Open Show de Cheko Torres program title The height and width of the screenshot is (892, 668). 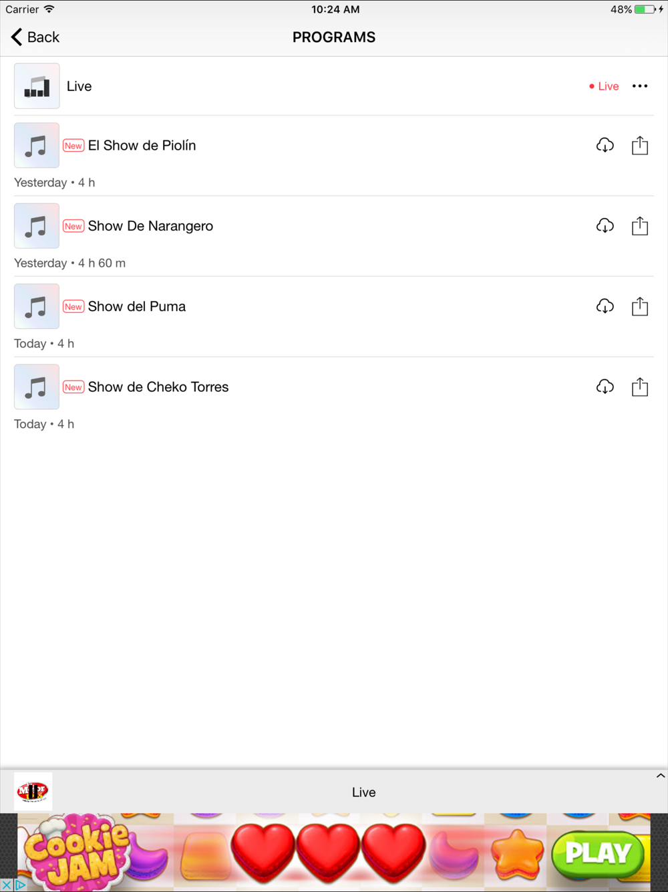point(158,387)
